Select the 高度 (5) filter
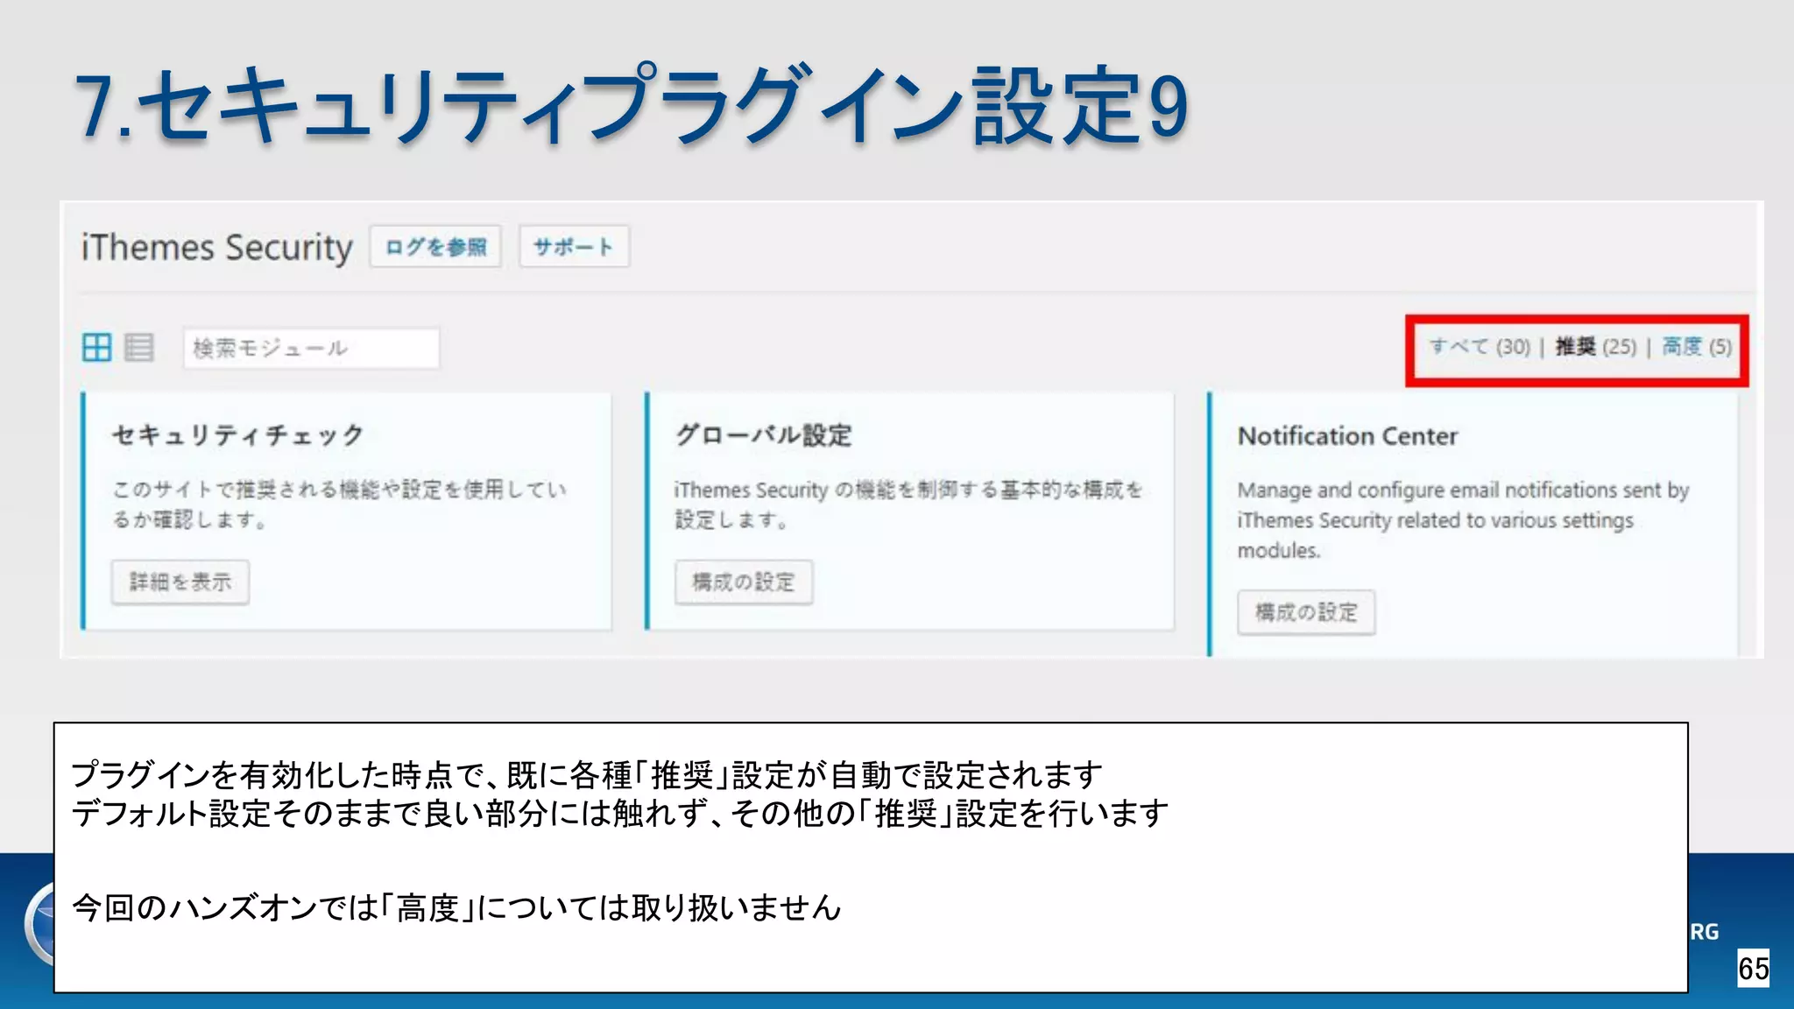This screenshot has height=1009, width=1794. [1697, 347]
